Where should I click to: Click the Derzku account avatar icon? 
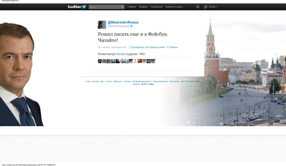point(206,7)
